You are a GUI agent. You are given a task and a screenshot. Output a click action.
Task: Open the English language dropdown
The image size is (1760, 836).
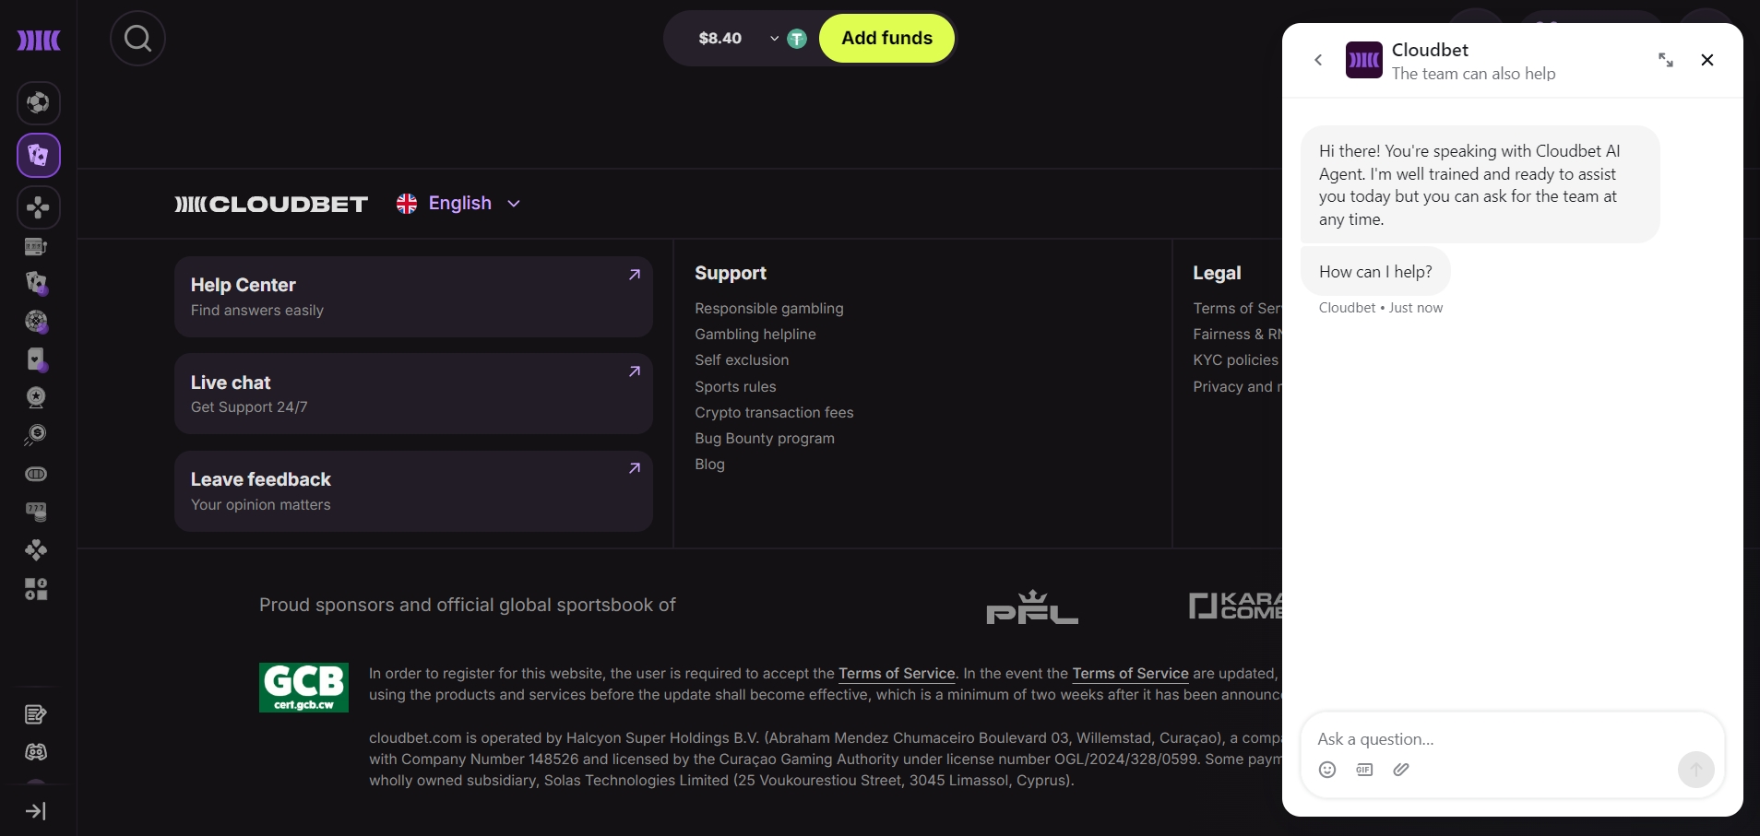(458, 204)
